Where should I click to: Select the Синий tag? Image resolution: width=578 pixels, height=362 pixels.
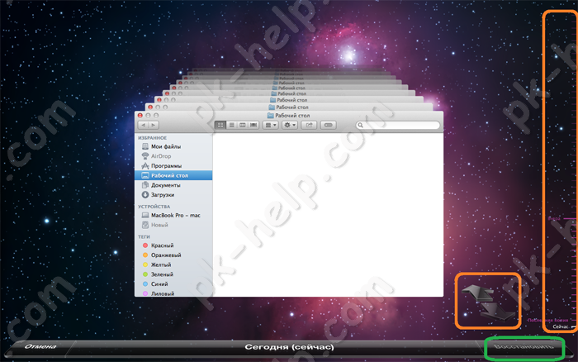point(173,283)
